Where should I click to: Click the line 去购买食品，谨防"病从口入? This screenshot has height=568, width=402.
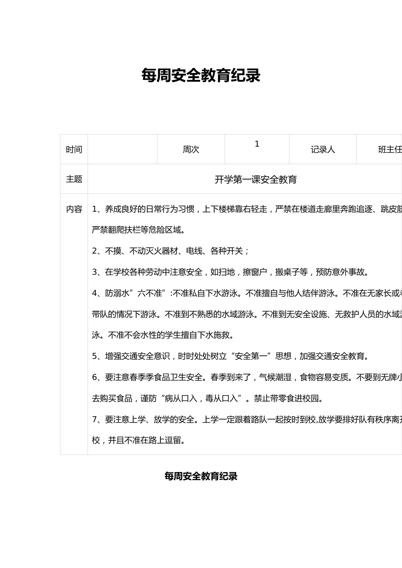coord(209,399)
